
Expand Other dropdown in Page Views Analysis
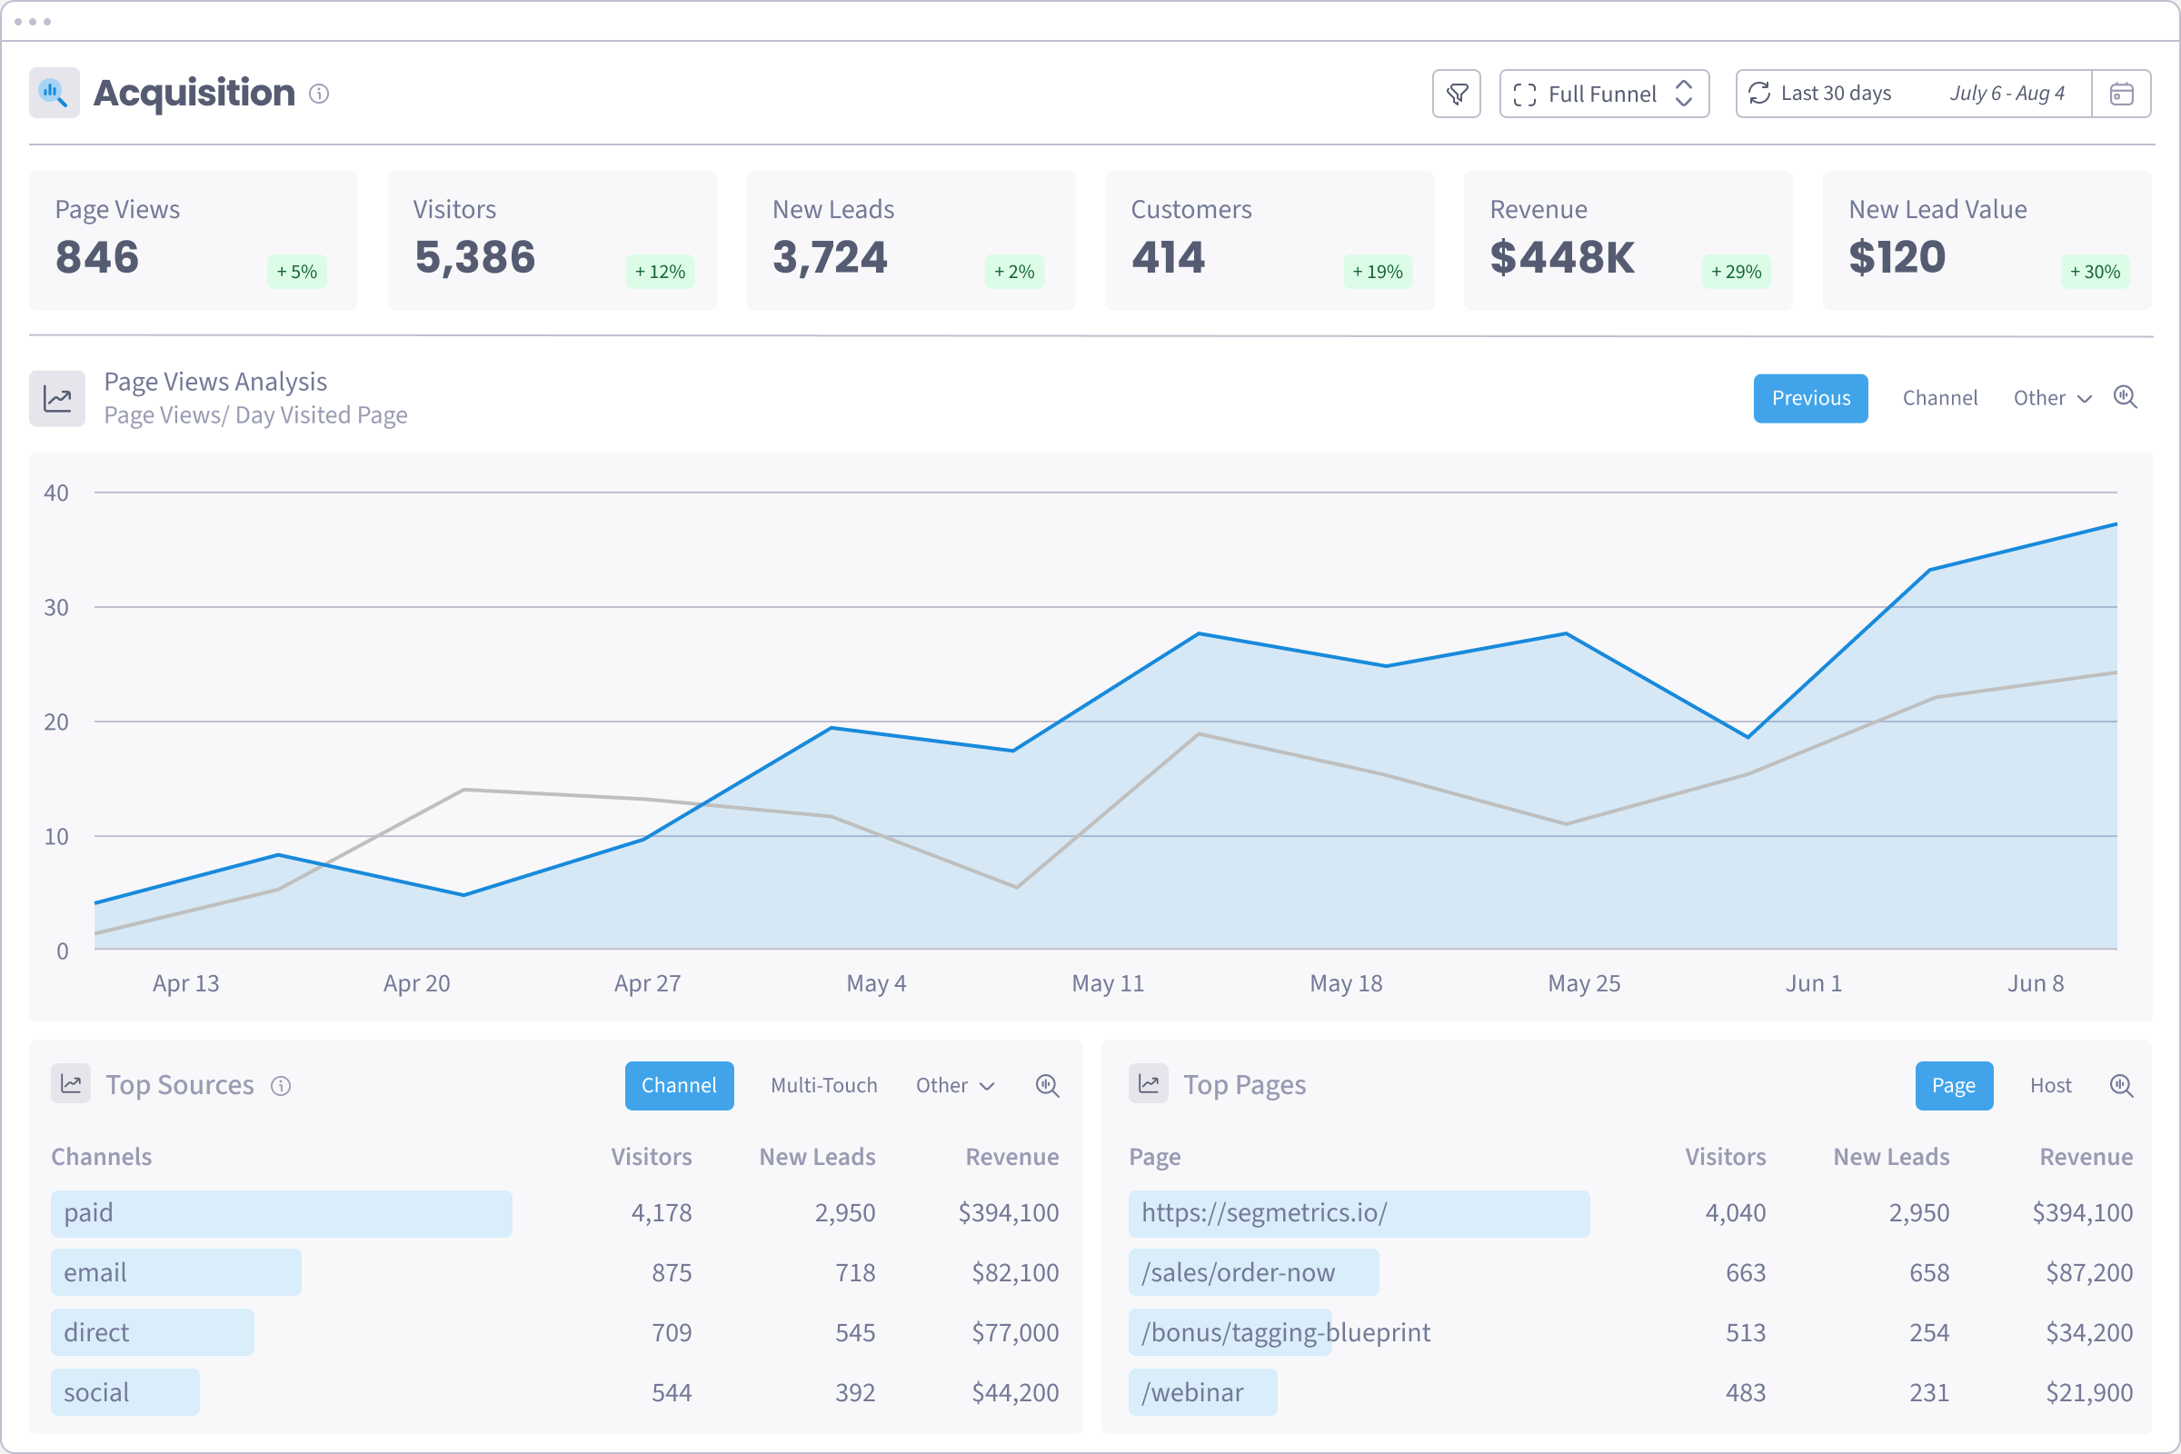coord(2051,399)
